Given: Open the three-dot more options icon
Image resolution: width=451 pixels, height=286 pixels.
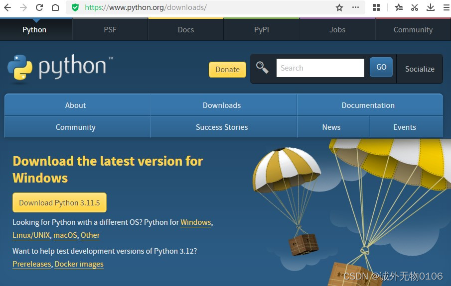Looking at the screenshot, I should [355, 7].
